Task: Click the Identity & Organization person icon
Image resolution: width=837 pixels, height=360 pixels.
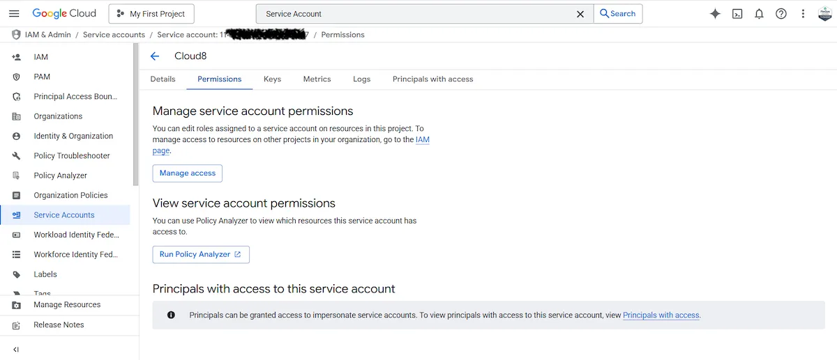Action: pos(16,136)
